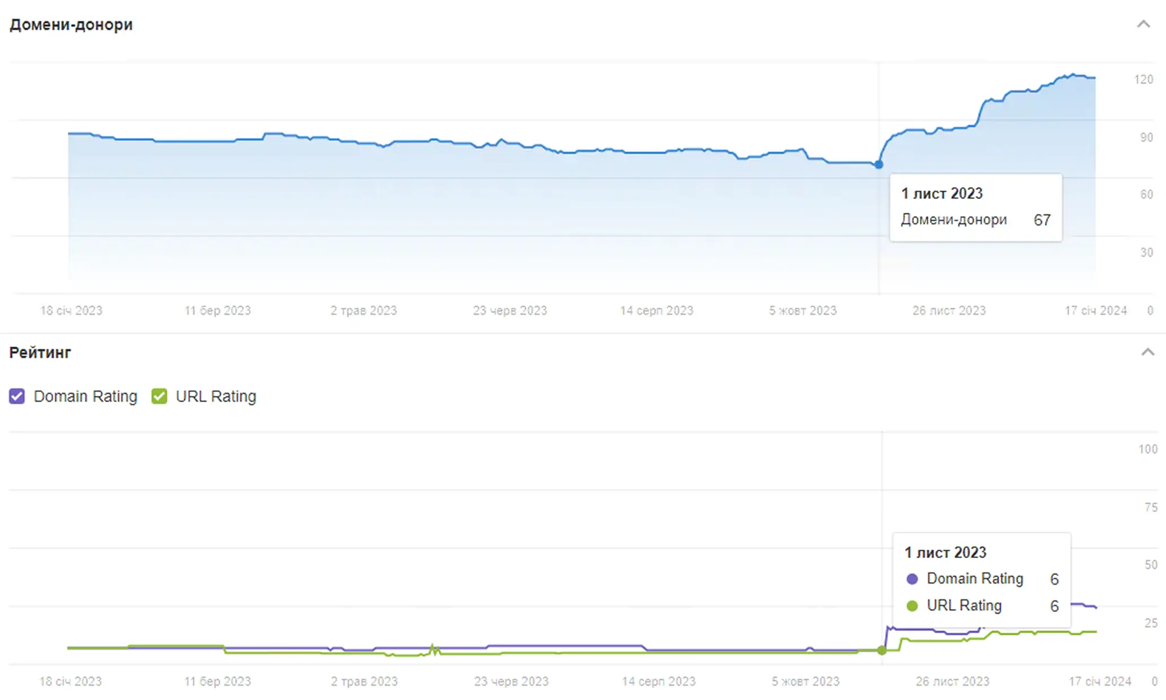1166x700 pixels.
Task: Collapse the Рейтинг section chevron
Action: pos(1147,352)
